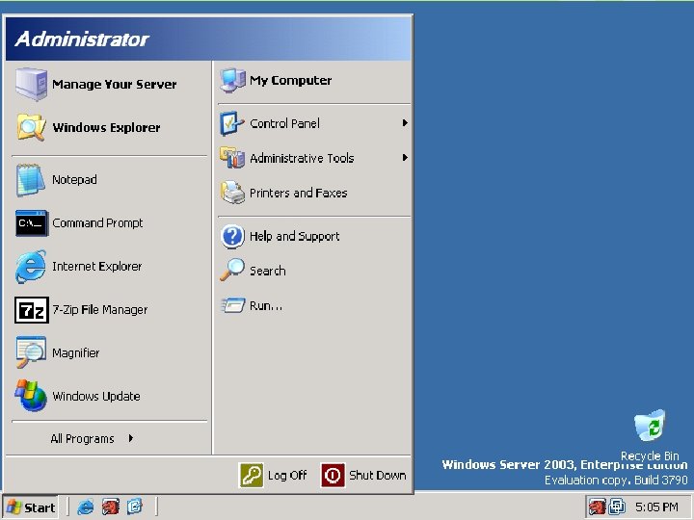Choose the Administrative Tools text label

(302, 158)
